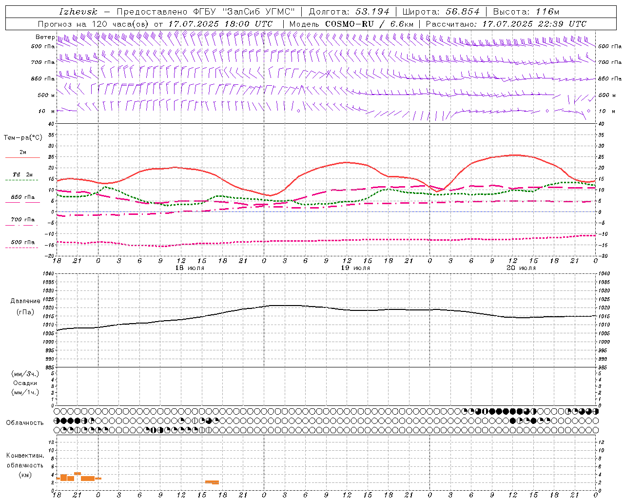
Task: Select forecast start 17.07.2025 18:00 UTC
Action: pos(220,24)
